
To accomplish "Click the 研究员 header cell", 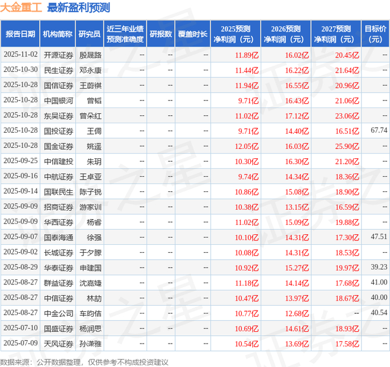I will tap(90, 34).
